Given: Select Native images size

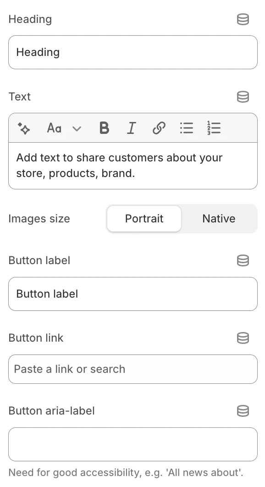Looking at the screenshot, I should click(219, 219).
